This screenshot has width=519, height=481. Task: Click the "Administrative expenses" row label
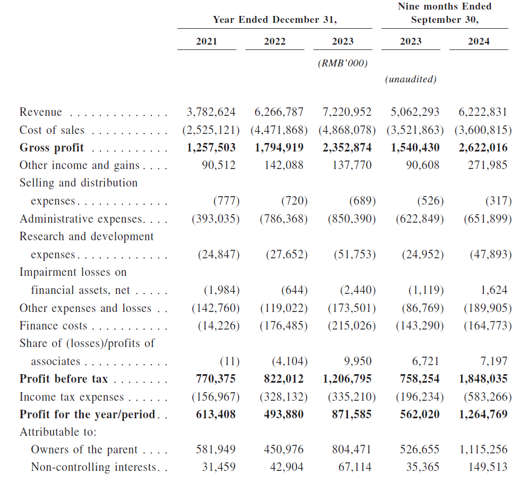(x=81, y=219)
